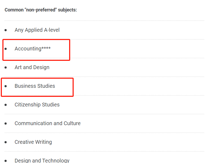Click the word 'subjects:' in the heading
The height and width of the screenshot is (163, 209).
[x=68, y=10]
